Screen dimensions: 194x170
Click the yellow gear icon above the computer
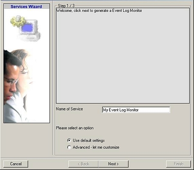[18, 21]
